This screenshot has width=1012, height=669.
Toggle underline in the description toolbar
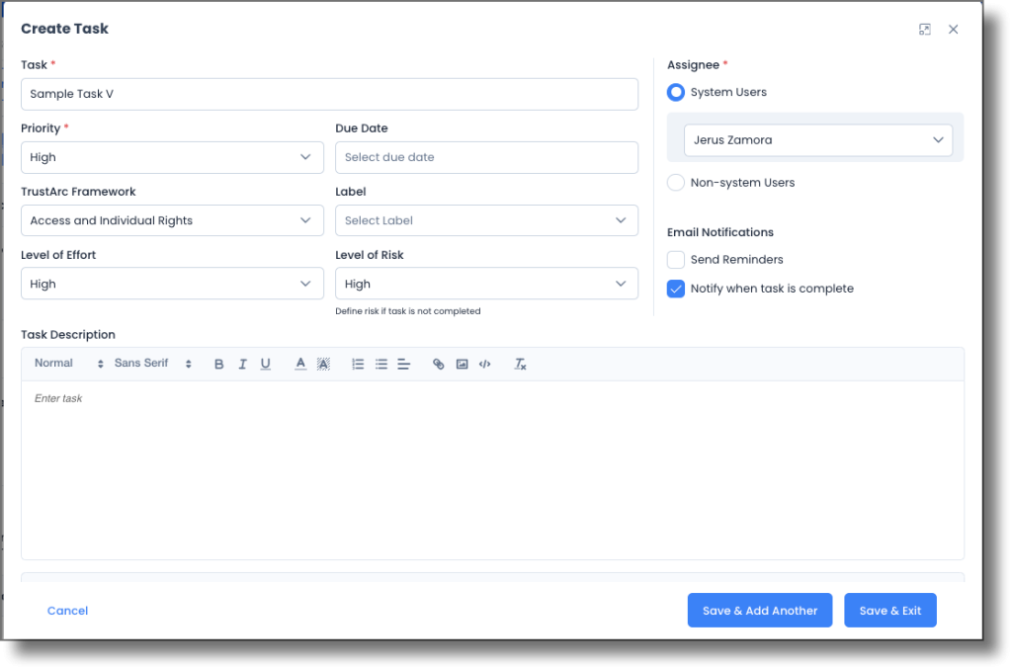[265, 364]
